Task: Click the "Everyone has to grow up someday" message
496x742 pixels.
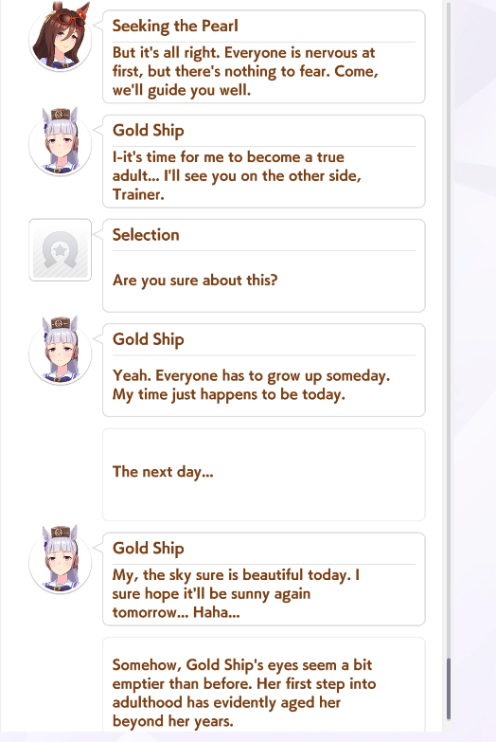Action: (251, 385)
